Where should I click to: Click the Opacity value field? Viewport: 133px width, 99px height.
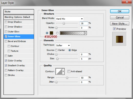(x=84, y=23)
